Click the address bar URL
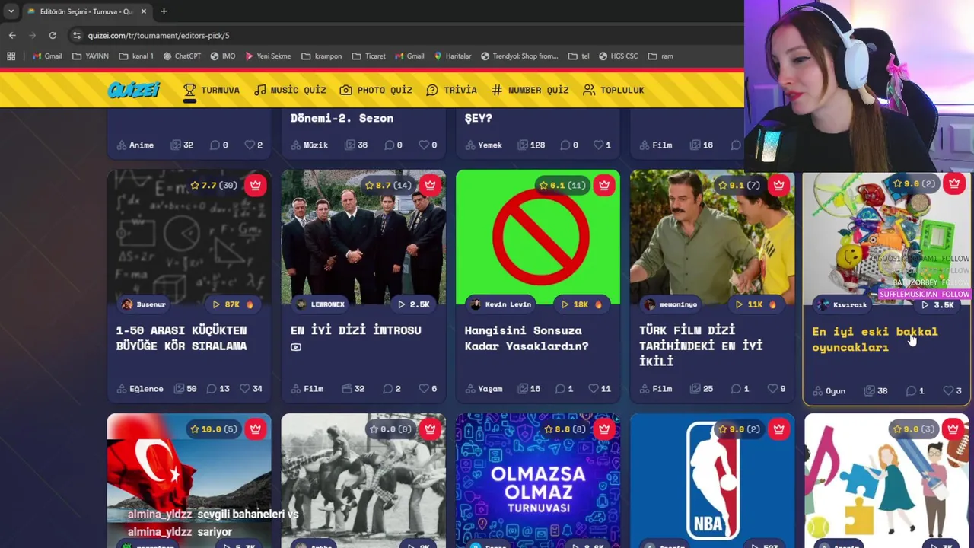This screenshot has height=548, width=974. 158,35
